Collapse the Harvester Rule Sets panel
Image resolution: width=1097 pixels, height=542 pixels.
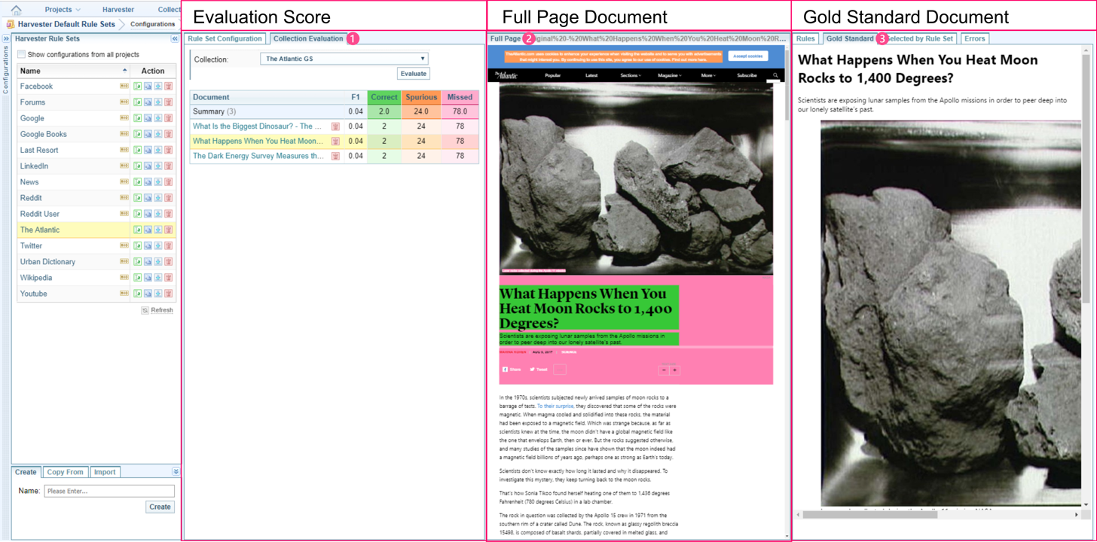pos(175,38)
